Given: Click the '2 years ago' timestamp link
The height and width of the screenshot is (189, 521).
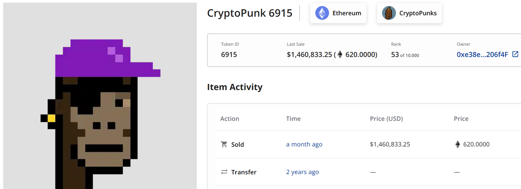Looking at the screenshot, I should coord(303,172).
